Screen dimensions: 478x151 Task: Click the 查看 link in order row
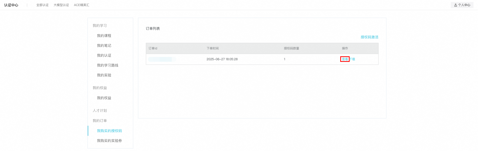tap(345, 59)
